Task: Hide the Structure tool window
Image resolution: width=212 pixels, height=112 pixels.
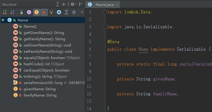Action: click(x=81, y=4)
